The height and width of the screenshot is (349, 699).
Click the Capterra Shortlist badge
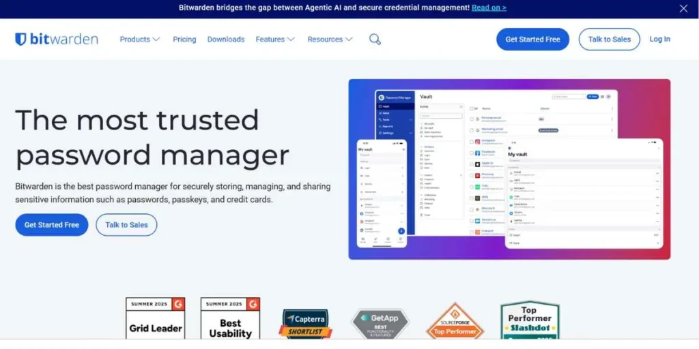(305, 324)
